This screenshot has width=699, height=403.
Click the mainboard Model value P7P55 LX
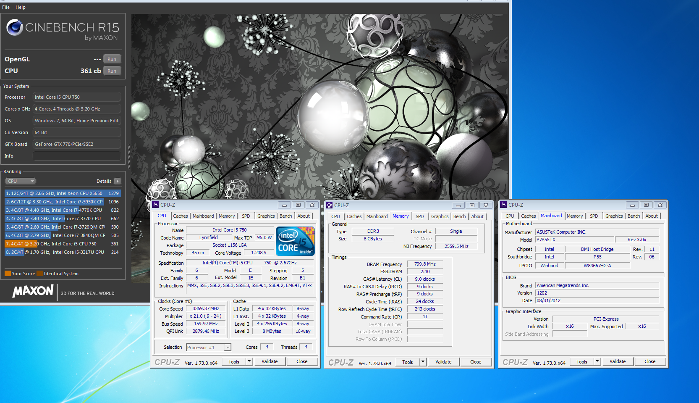pyautogui.click(x=575, y=240)
